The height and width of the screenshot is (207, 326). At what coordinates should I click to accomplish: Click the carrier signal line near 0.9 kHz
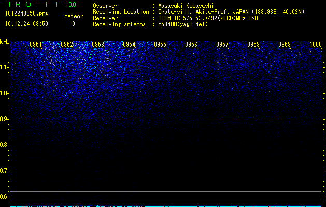tap(166, 117)
